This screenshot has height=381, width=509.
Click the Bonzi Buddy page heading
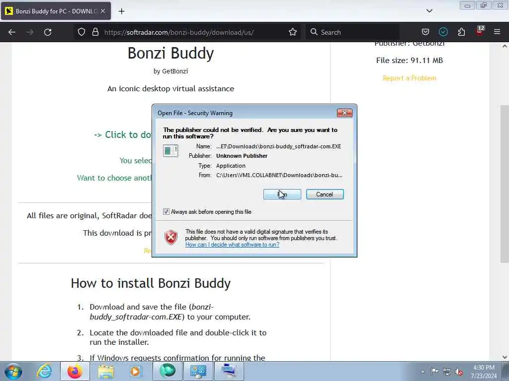[x=171, y=53]
